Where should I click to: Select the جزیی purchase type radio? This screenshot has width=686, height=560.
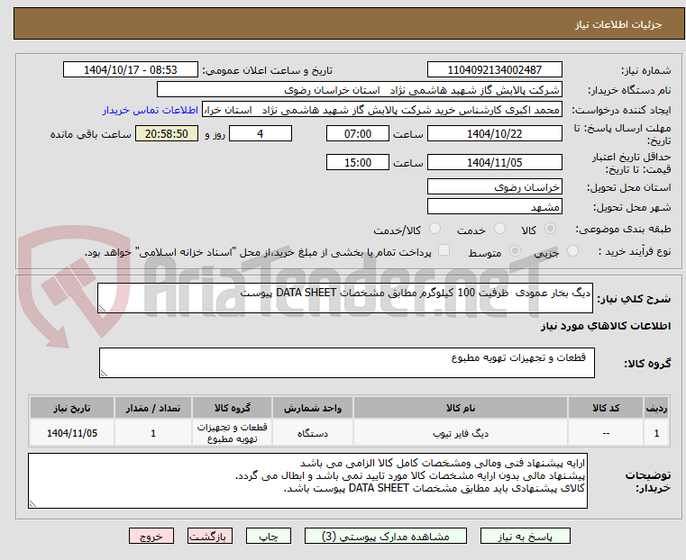[x=572, y=251]
